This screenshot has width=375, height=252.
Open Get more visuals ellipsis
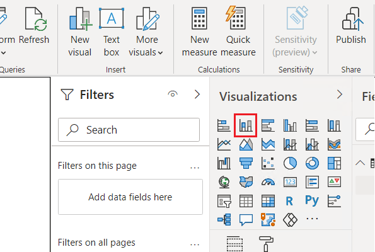point(312,219)
